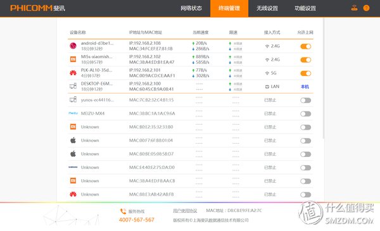
Task: Click the MEIZU-MX4 brand icon
Action: pyautogui.click(x=73, y=113)
